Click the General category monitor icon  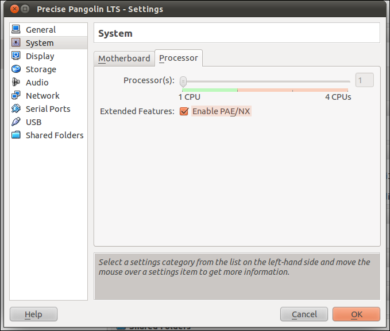tap(16, 29)
